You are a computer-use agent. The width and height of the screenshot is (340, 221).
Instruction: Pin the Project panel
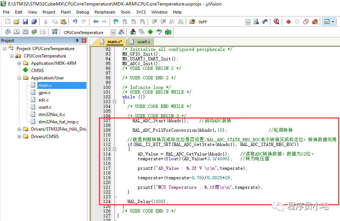point(77,41)
